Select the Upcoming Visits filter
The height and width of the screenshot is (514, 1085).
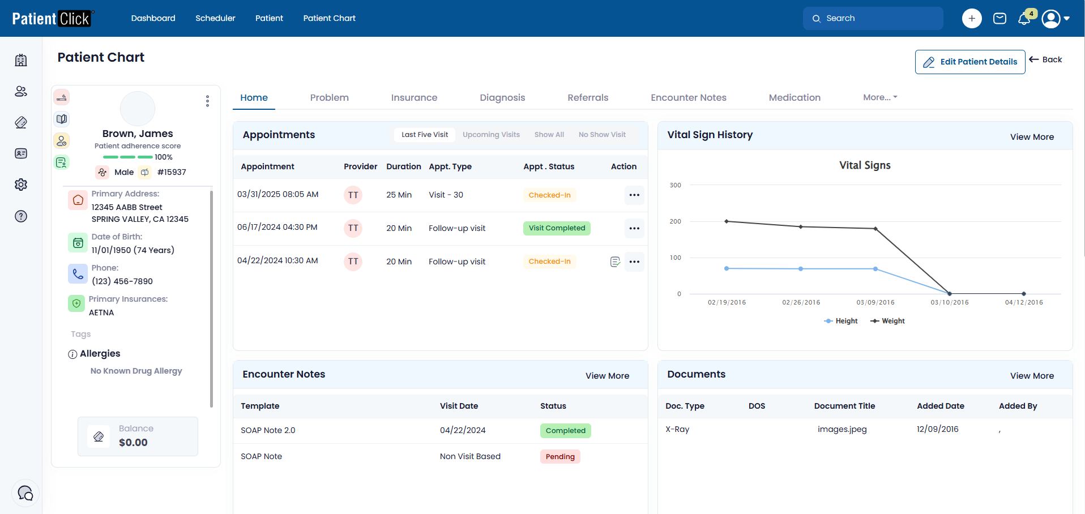[491, 135]
